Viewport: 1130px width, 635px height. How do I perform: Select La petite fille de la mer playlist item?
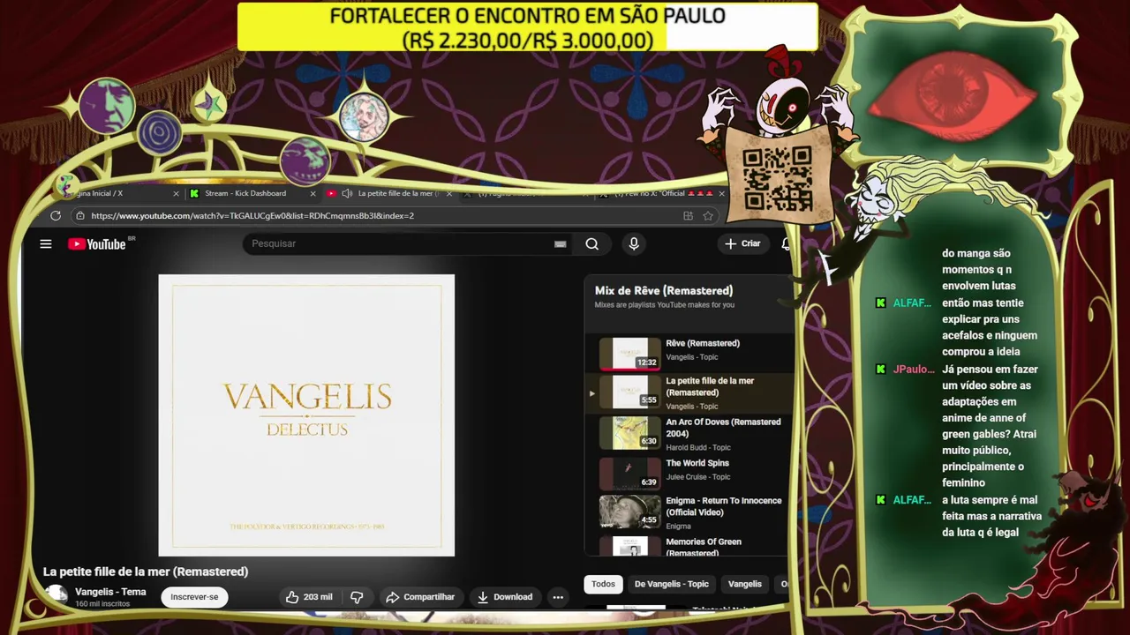click(x=689, y=392)
